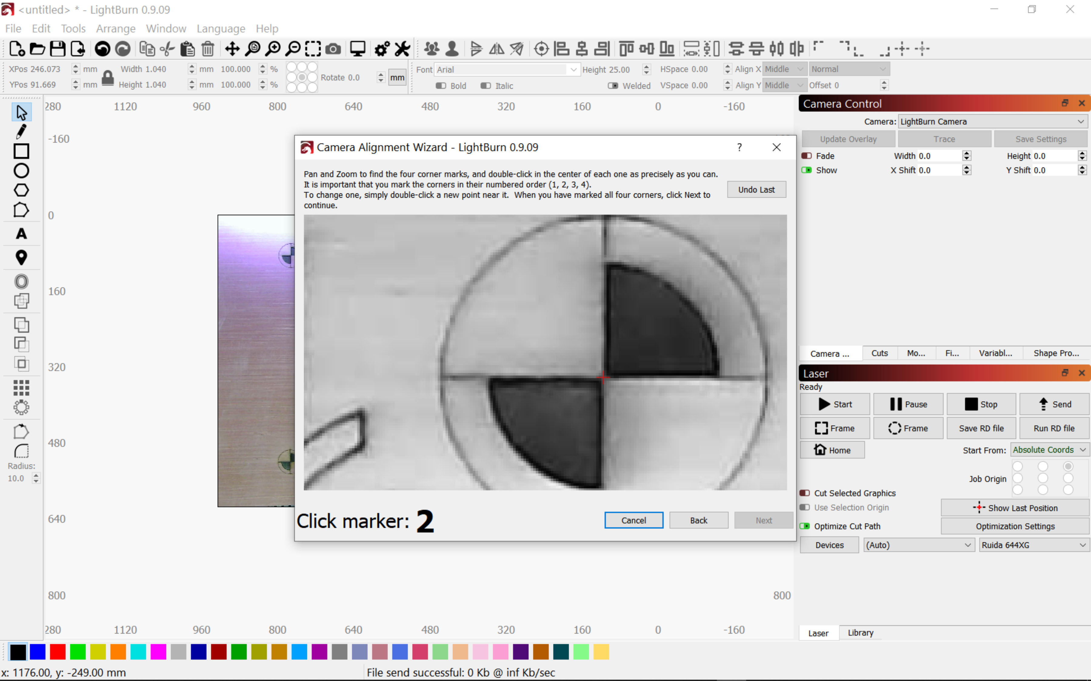Select the Create Text tool
Viewport: 1091px width, 681px height.
pos(21,233)
